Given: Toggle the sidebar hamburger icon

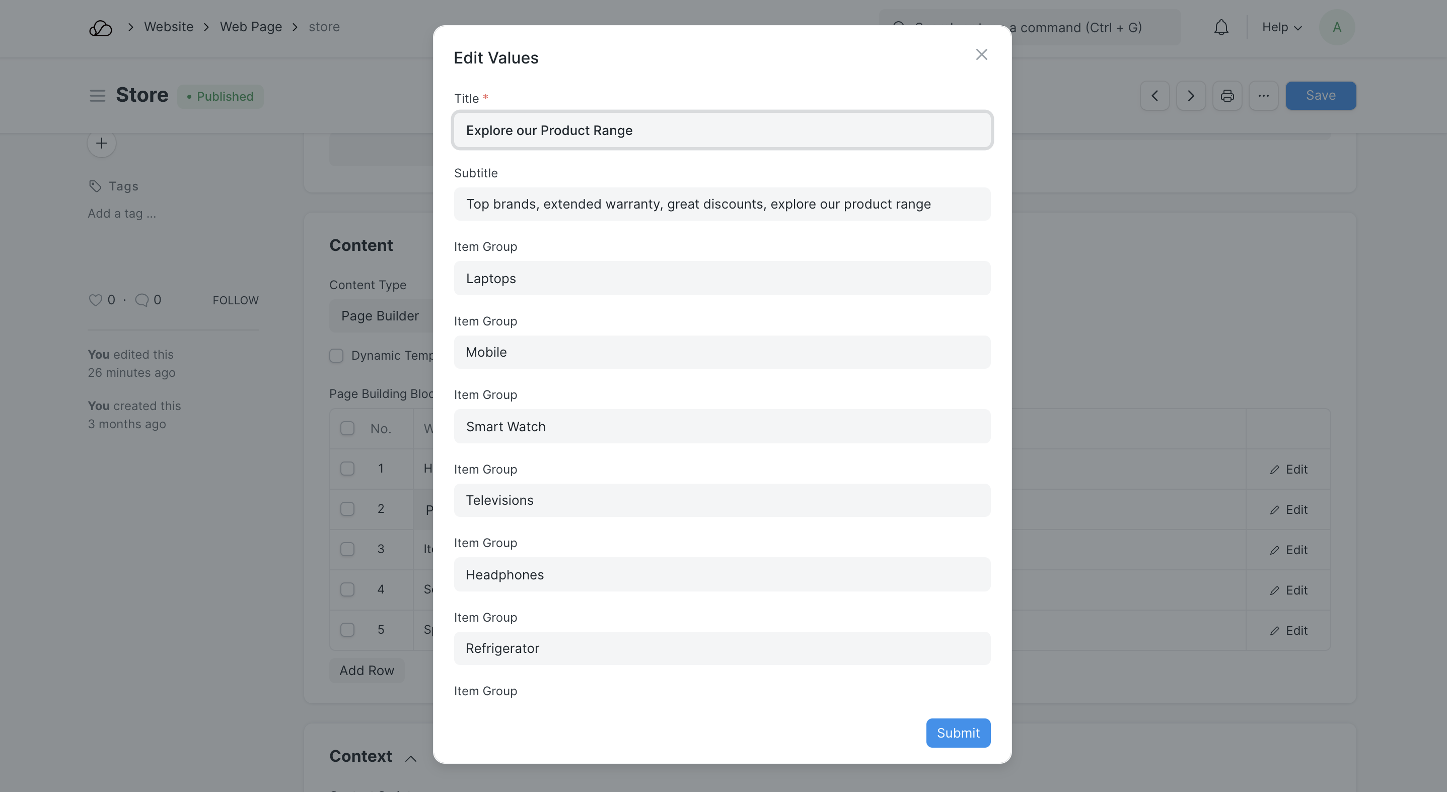Looking at the screenshot, I should (x=97, y=96).
